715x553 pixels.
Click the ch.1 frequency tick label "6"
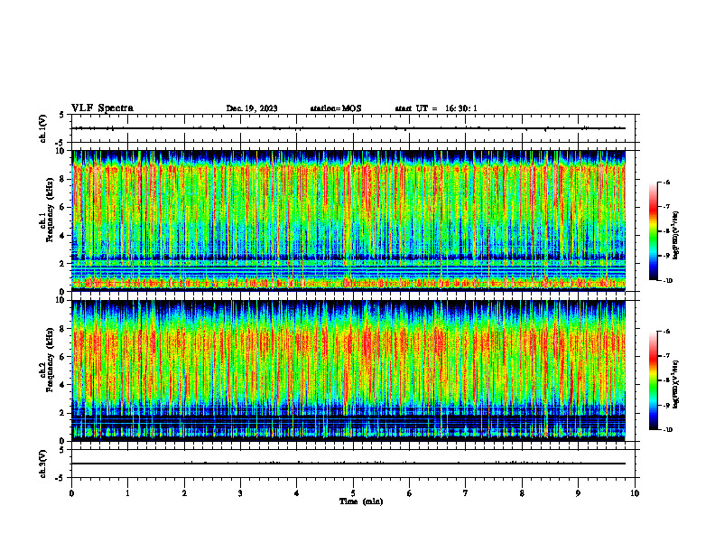pos(62,208)
